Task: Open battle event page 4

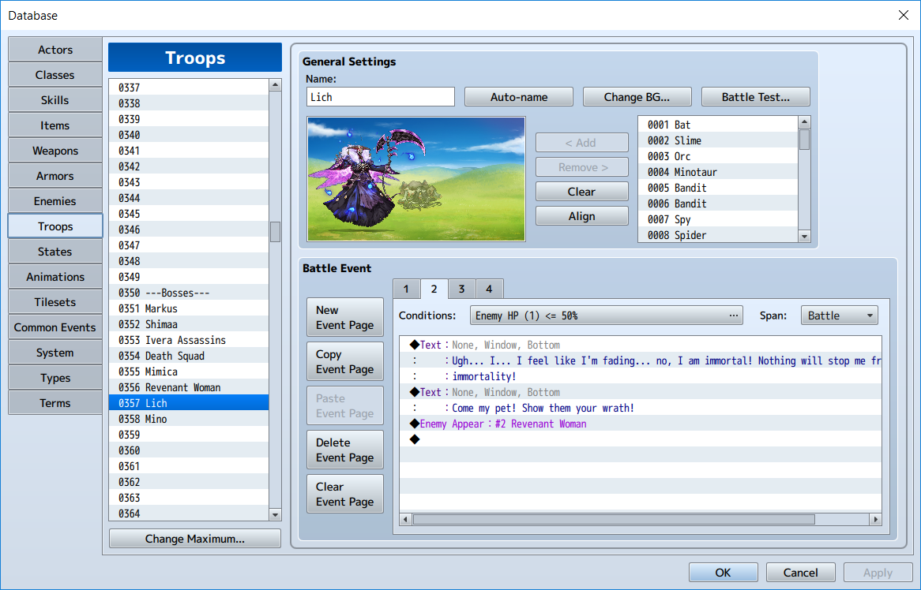Action: (489, 289)
